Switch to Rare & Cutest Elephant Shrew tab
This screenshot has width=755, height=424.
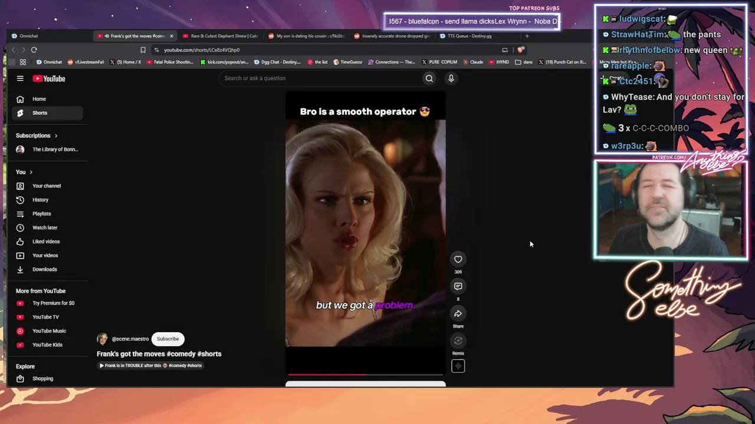point(221,36)
